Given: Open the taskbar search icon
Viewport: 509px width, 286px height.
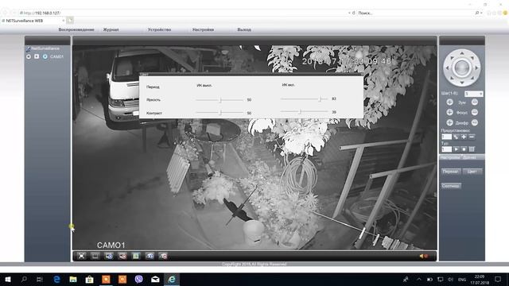Looking at the screenshot, I should (x=24, y=279).
